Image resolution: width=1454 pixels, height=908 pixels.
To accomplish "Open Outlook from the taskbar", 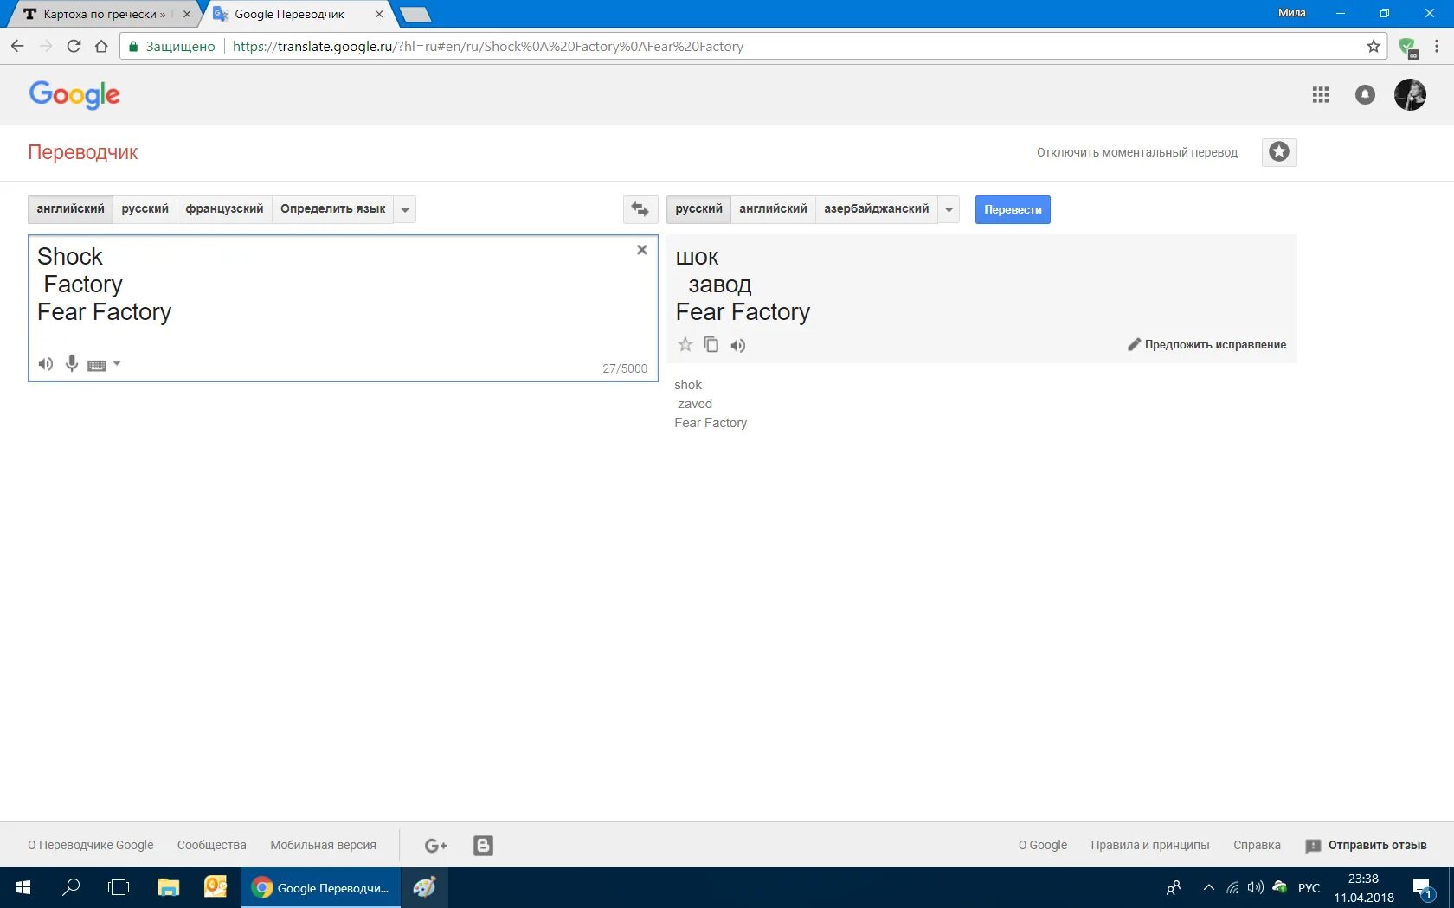I will click(x=216, y=887).
